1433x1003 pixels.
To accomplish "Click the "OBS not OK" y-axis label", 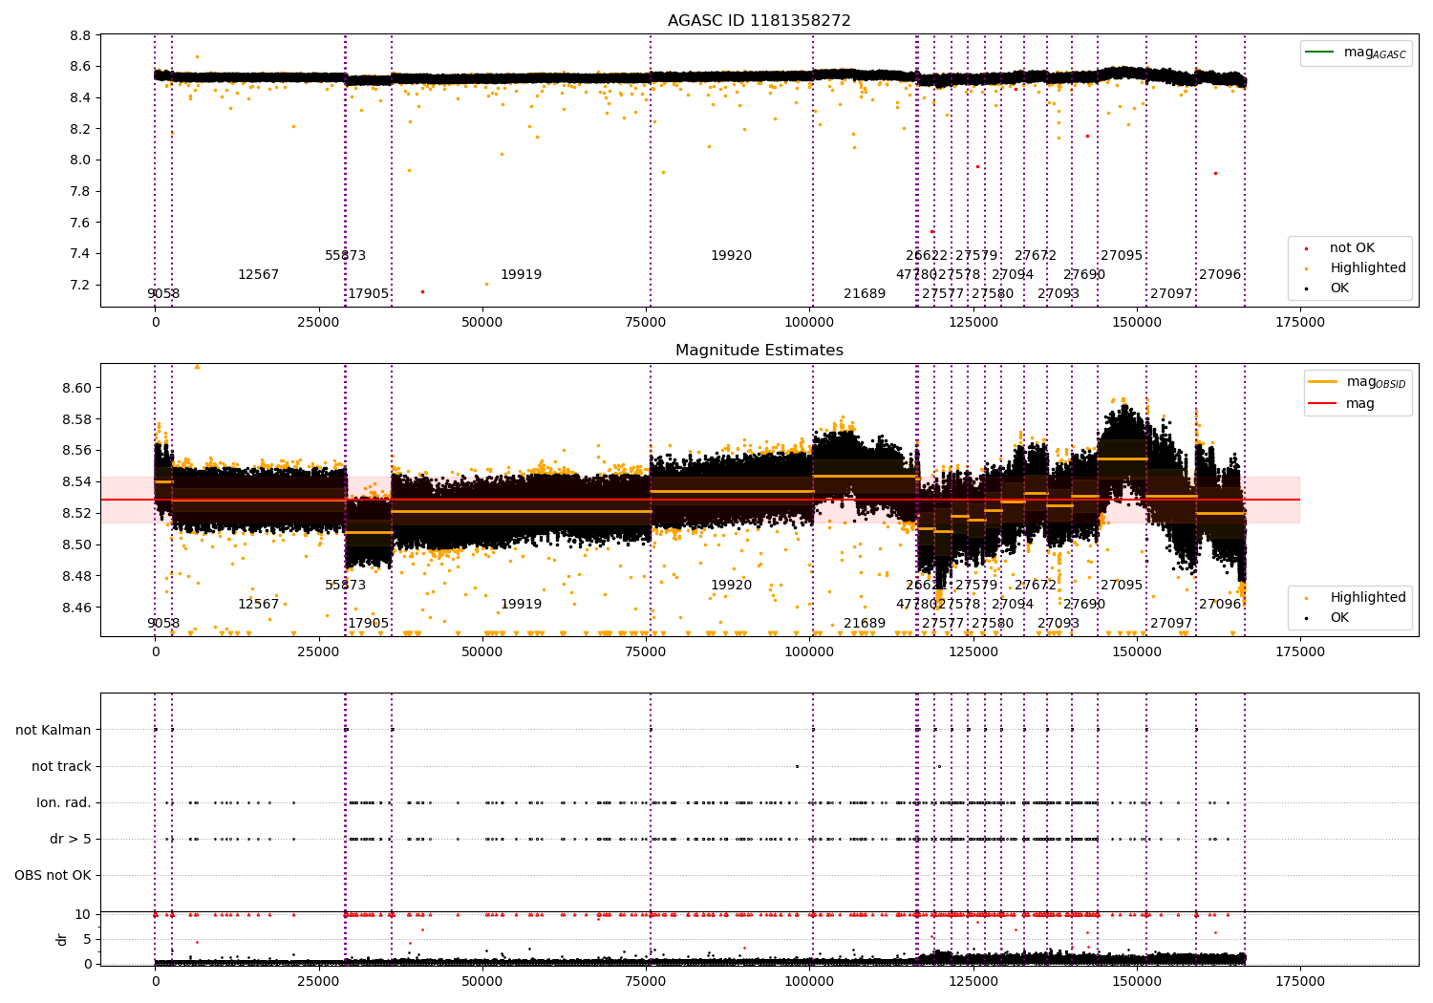I will pyautogui.click(x=53, y=875).
